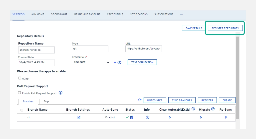Open branch settings edit icon for sit

[79, 117]
